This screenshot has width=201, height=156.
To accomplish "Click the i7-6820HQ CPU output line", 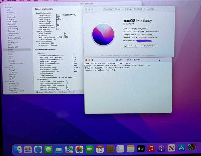I will coord(107,68).
